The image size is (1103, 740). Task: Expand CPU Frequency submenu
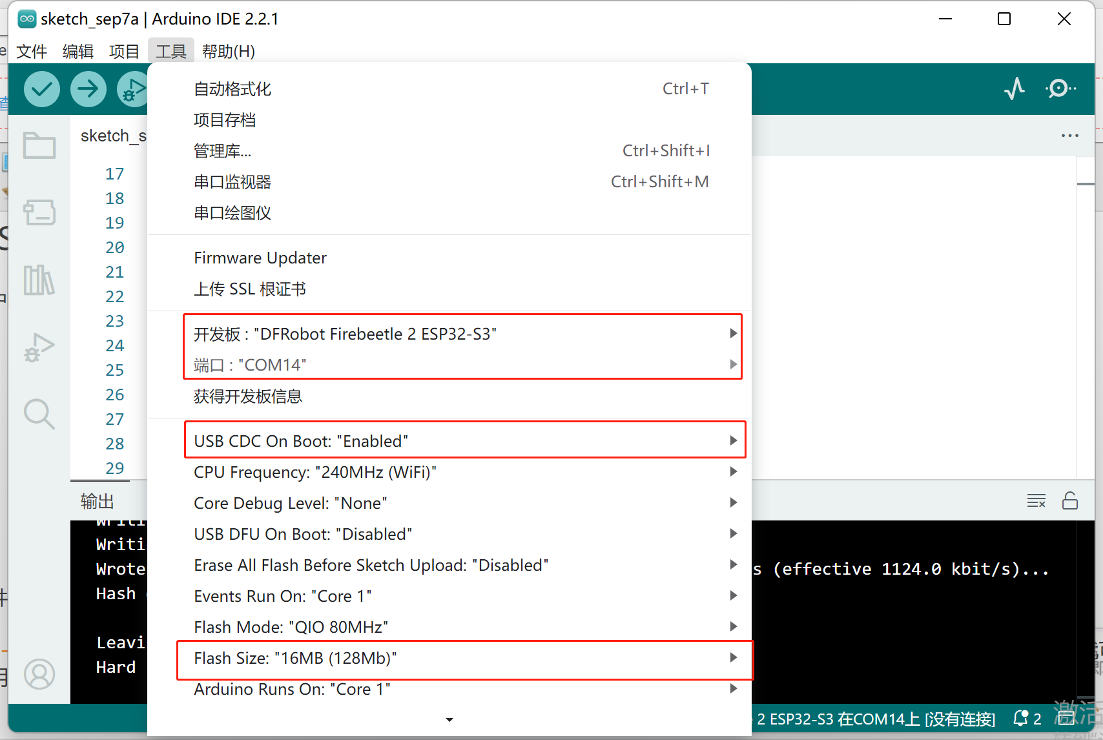pyautogui.click(x=449, y=472)
